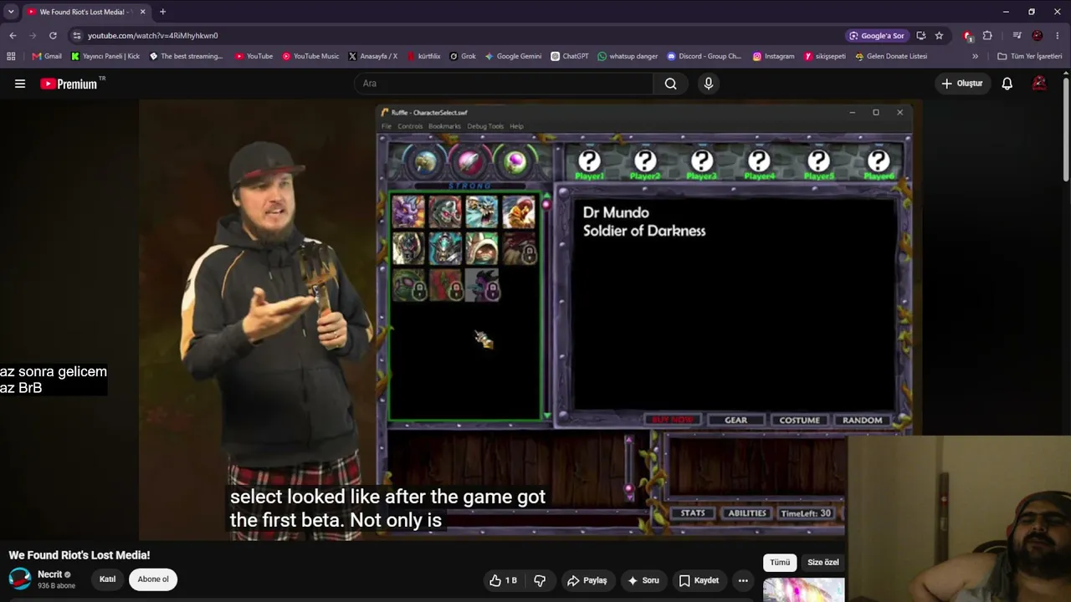The width and height of the screenshot is (1071, 602).
Task: Open the Anasayfa / X bookmark
Action: (x=372, y=56)
